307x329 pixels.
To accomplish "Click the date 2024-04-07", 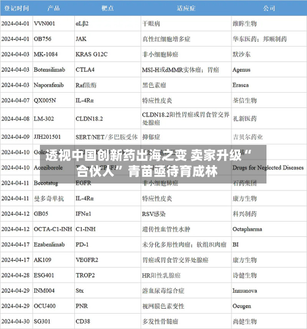I will [15, 100].
